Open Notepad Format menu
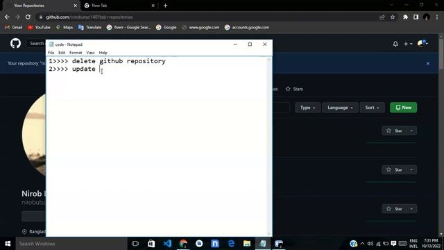Viewport: 444px width, 250px height. point(76,53)
